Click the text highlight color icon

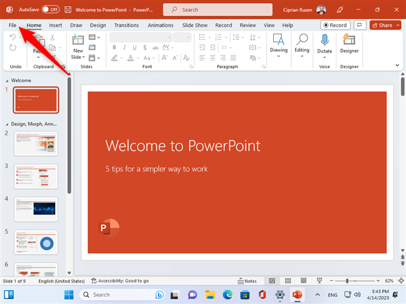115,58
